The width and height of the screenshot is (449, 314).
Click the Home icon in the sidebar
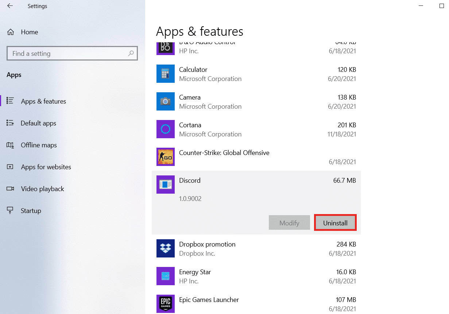(10, 32)
